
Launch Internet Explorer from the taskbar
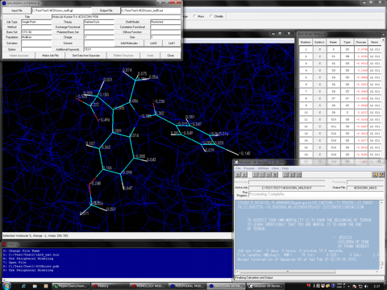coord(23,286)
